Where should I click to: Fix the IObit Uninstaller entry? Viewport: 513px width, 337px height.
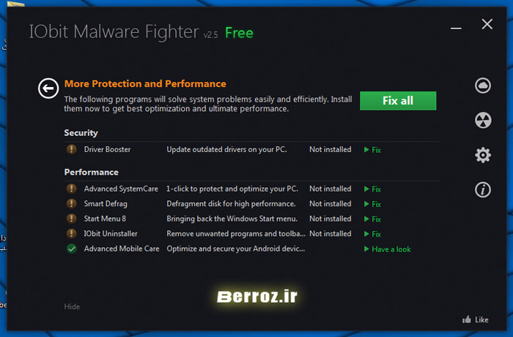pyautogui.click(x=373, y=234)
